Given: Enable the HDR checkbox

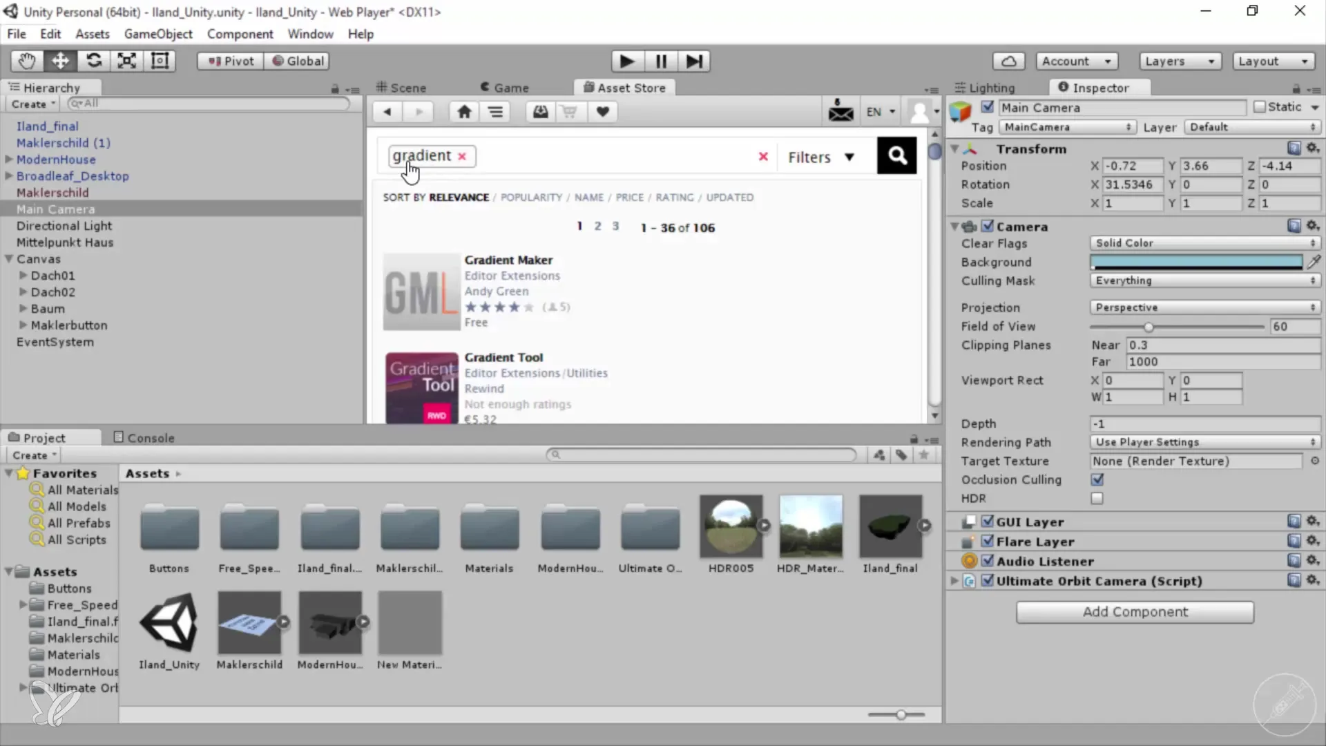Looking at the screenshot, I should point(1097,498).
